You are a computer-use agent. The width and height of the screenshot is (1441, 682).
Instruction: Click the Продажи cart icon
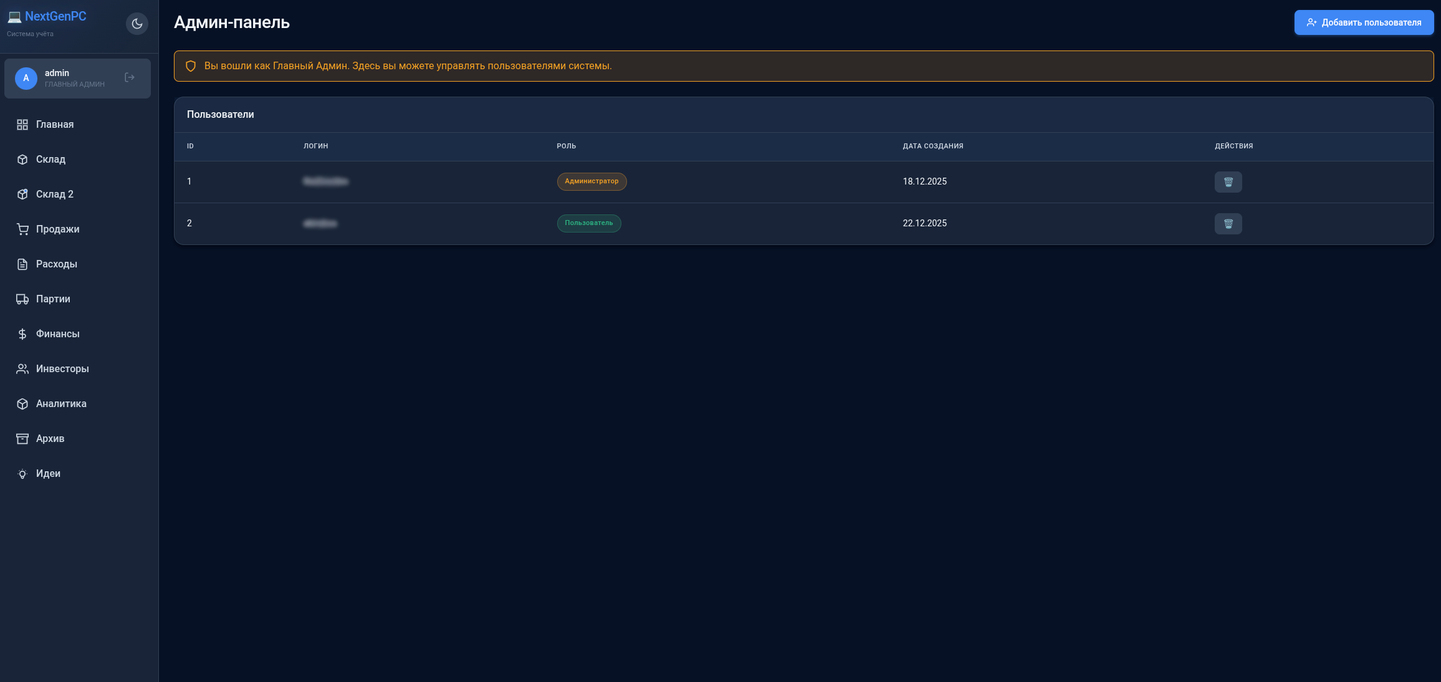click(x=22, y=229)
